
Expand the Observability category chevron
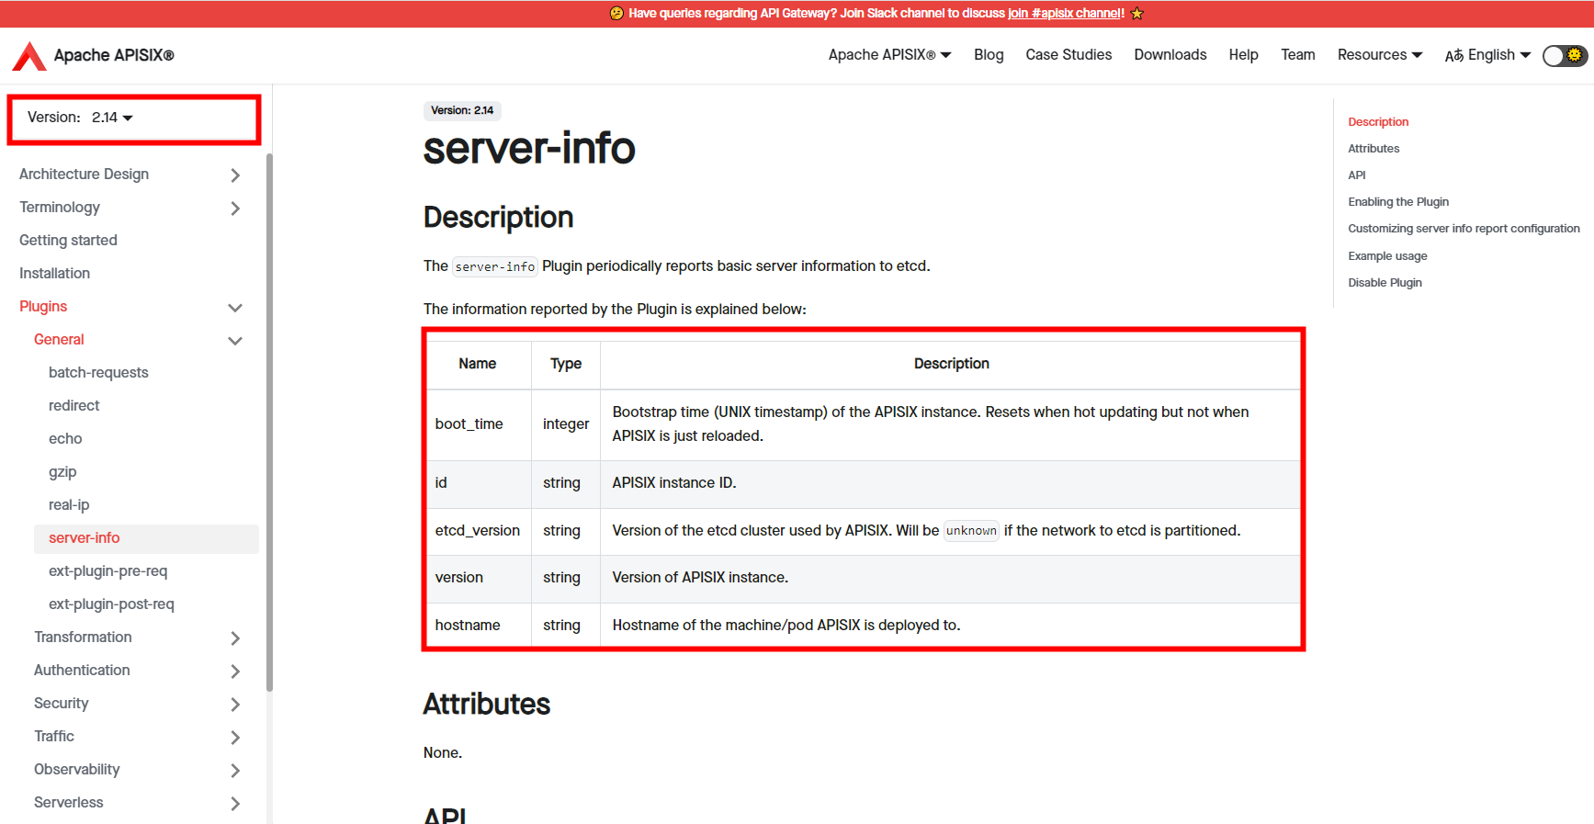(x=235, y=770)
